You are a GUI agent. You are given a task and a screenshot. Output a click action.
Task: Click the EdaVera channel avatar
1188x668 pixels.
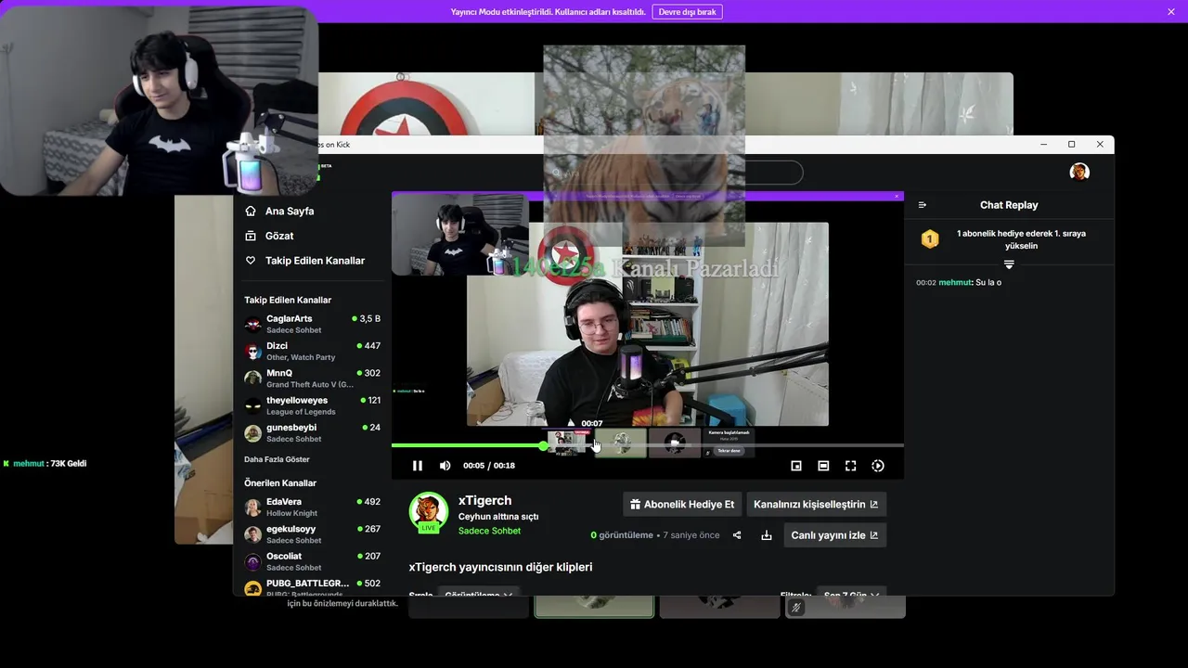tap(252, 507)
